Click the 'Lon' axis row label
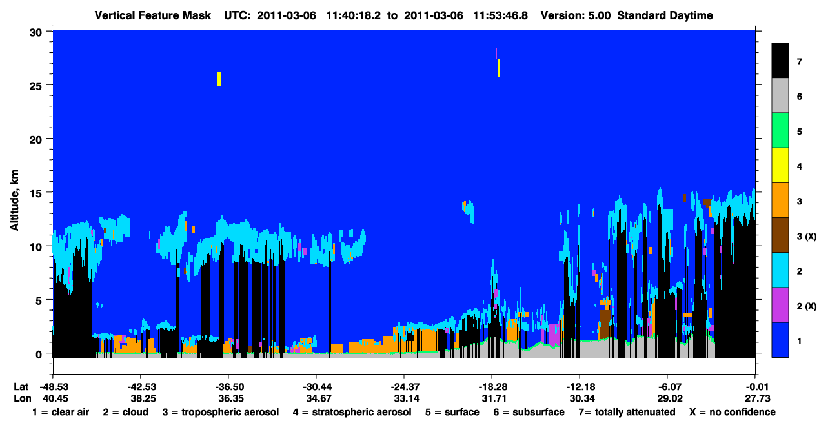This screenshot has height=430, width=839. (22, 398)
